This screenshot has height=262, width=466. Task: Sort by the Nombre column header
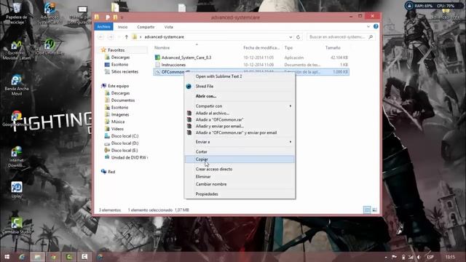(x=162, y=47)
